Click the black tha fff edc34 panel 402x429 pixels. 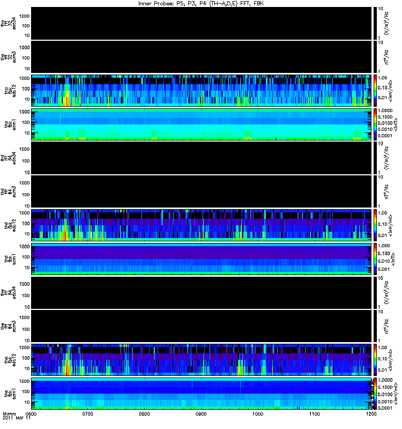[202, 23]
